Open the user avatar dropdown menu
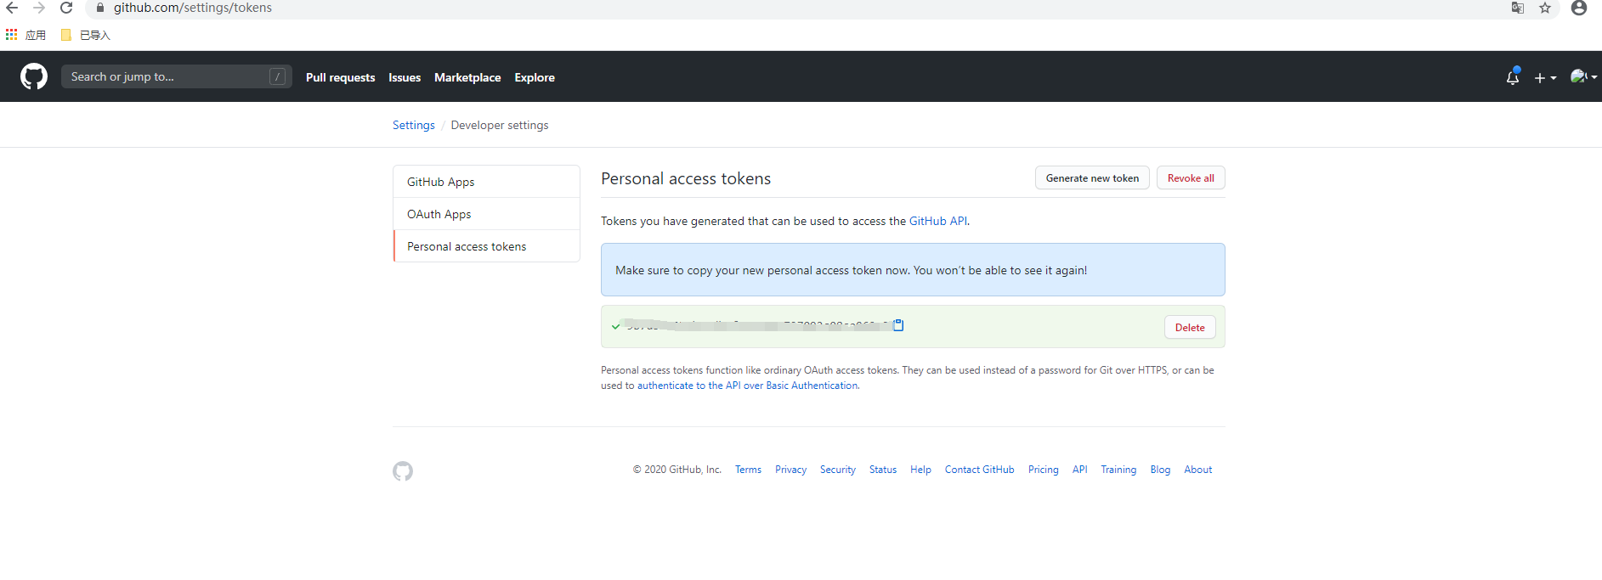This screenshot has width=1602, height=580. click(x=1583, y=76)
